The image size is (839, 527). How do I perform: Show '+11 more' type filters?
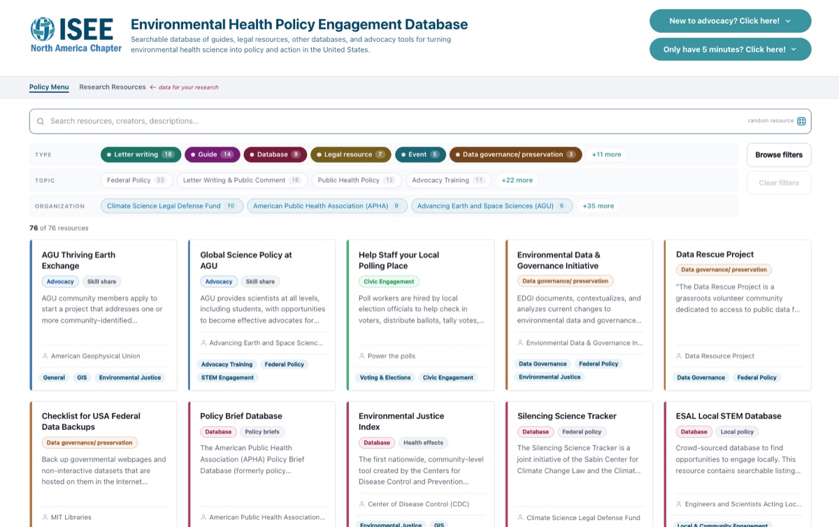coord(606,154)
